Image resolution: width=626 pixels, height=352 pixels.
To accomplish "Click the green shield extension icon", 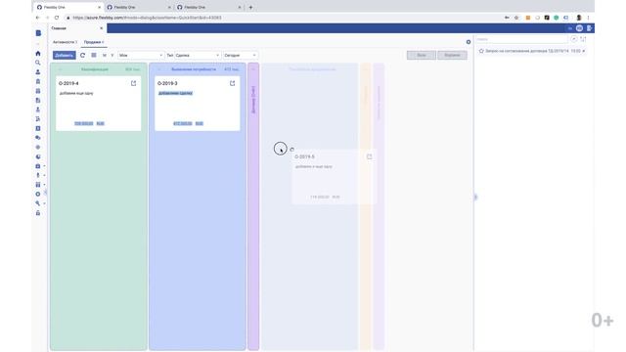I will tap(557, 18).
